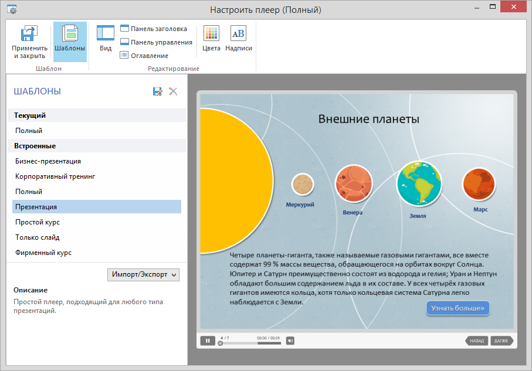Viewport: 532px width, 371px height.
Task: Mute the player volume icon
Action: pyautogui.click(x=290, y=341)
